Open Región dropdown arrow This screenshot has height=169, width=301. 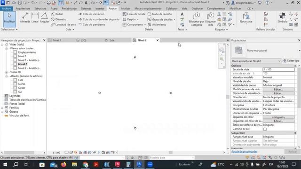[138, 19]
